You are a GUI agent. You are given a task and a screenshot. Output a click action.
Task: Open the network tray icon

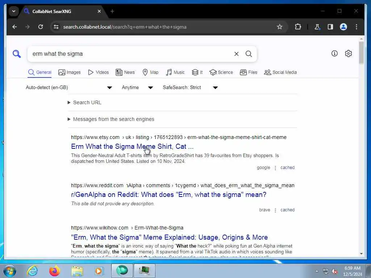[326, 271]
